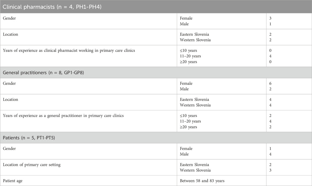This screenshot has width=312, height=186.
Task: Select Male under Clinical pharmacists gender
Action: click(184, 24)
